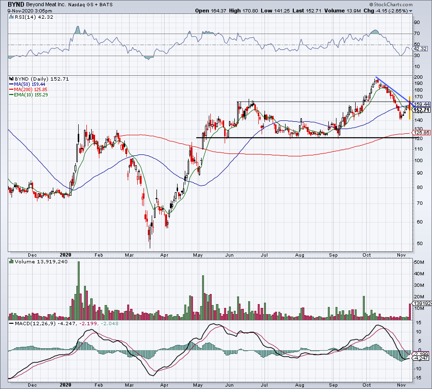Click the 2020 label on the time axis

click(x=66, y=256)
